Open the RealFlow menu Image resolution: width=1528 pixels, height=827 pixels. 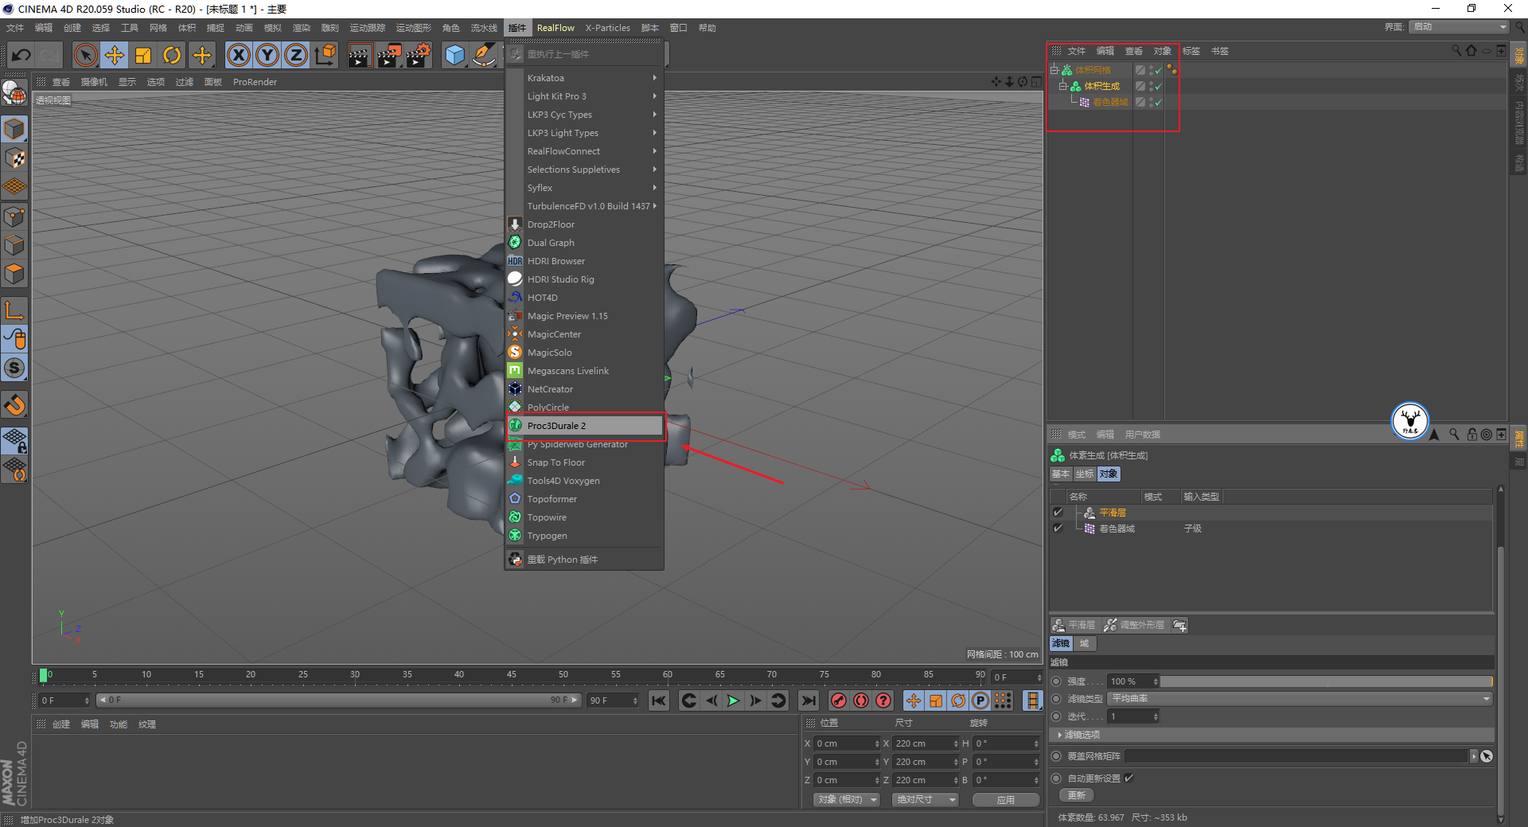(555, 28)
